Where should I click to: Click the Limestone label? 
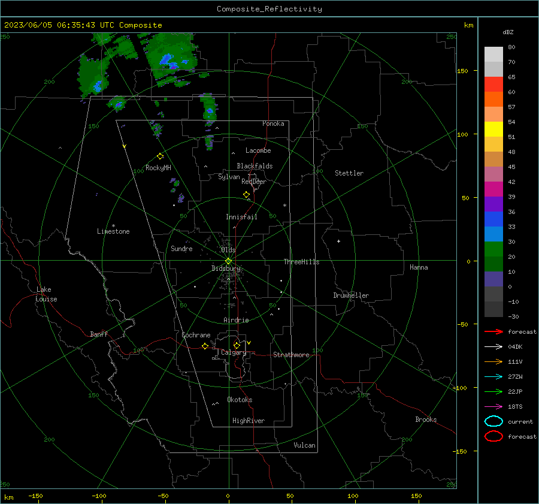113,231
